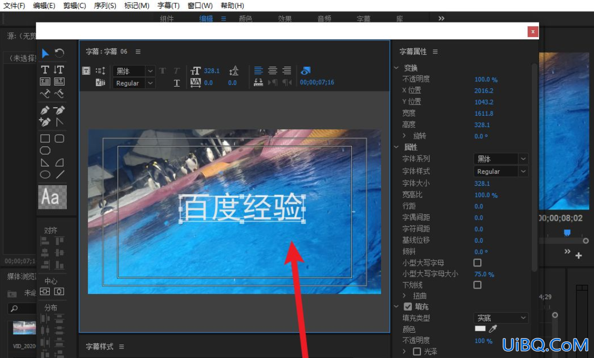This screenshot has width=594, height=358.
Task: Open fill type 实底 dropdown
Action: pyautogui.click(x=501, y=318)
